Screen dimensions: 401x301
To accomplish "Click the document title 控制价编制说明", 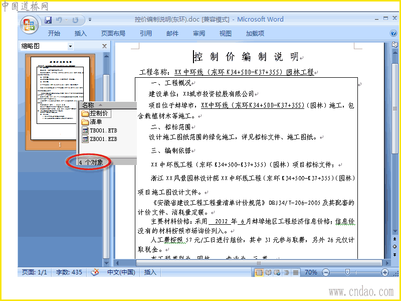I will coord(246,57).
